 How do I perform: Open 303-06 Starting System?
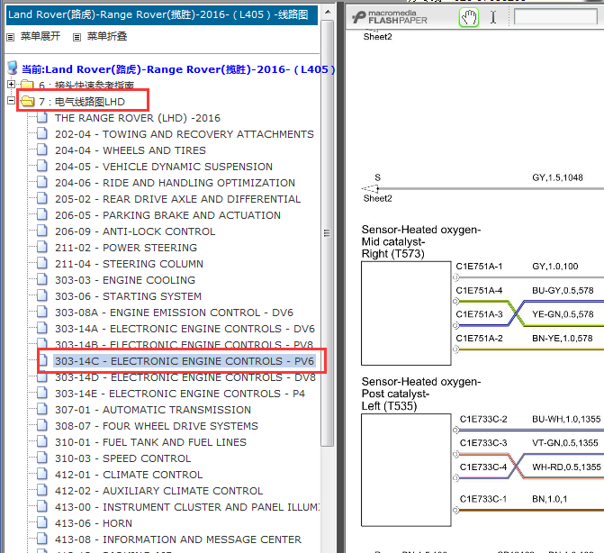coord(129,296)
